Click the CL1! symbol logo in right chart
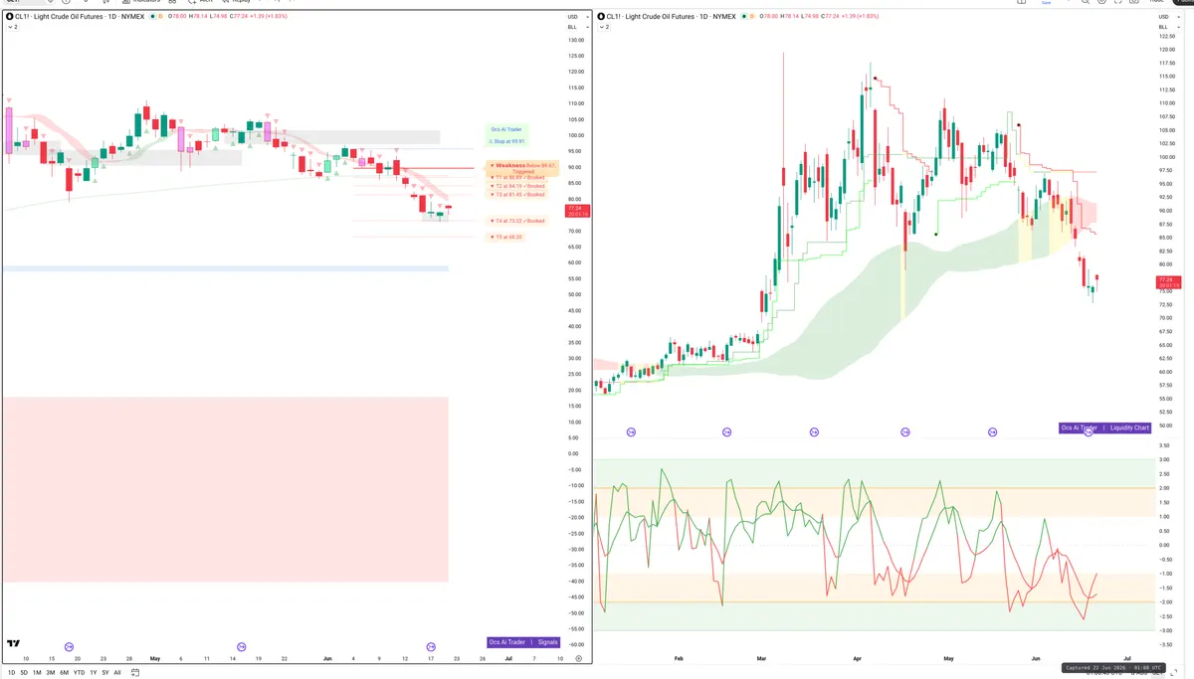The image size is (1194, 679). tap(602, 18)
